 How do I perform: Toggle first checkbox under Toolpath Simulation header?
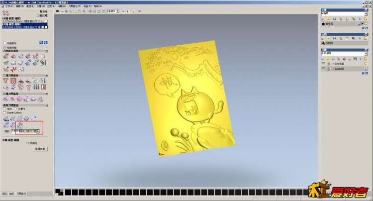point(5,109)
